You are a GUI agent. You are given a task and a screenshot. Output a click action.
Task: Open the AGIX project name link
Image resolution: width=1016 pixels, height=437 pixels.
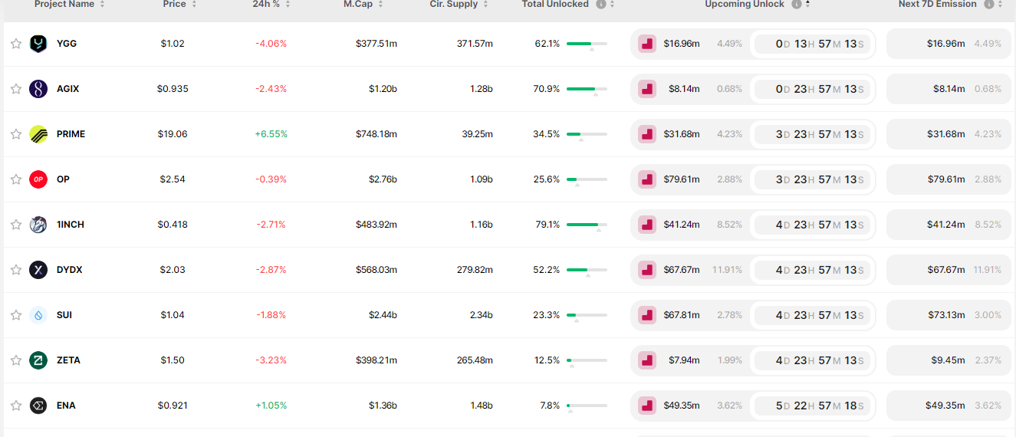point(67,89)
